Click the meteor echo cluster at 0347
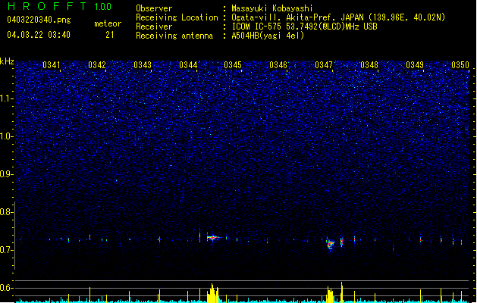 [331, 244]
